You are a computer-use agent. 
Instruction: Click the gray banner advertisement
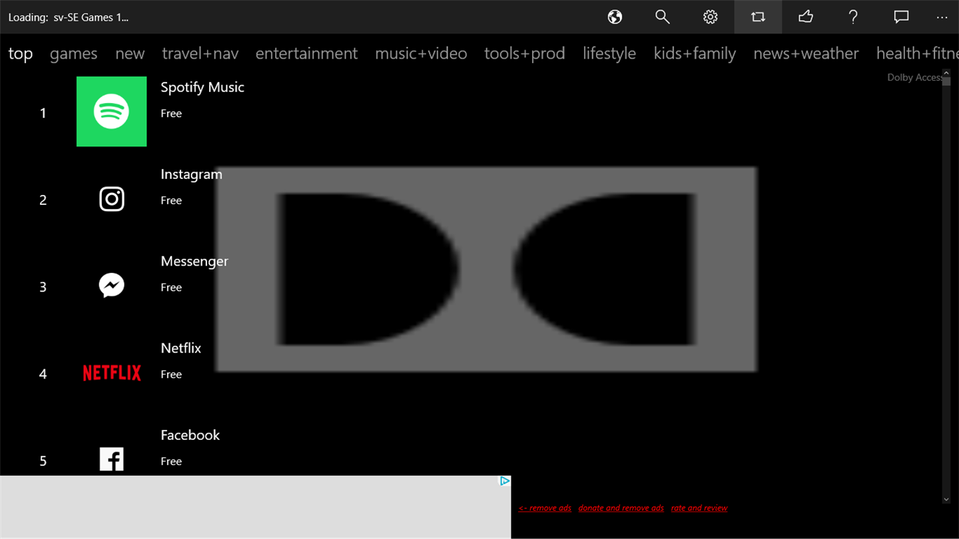255,507
